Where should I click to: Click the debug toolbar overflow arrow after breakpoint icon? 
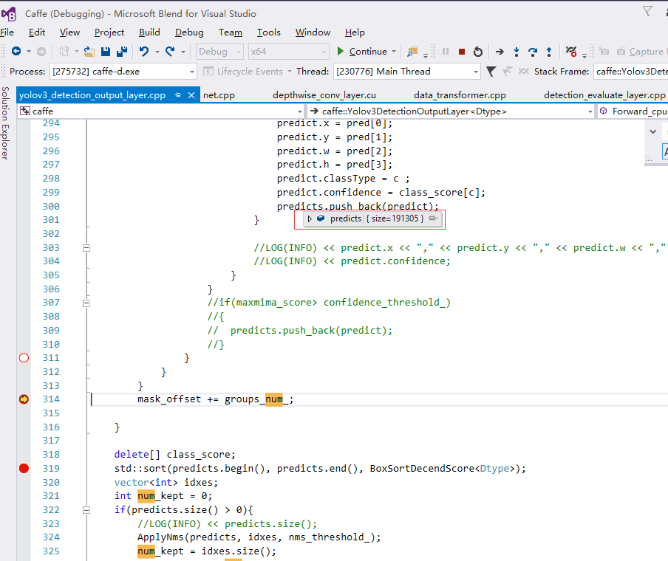click(x=584, y=56)
